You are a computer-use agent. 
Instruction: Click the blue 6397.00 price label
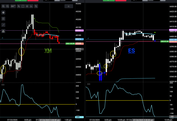[x=173, y=40]
